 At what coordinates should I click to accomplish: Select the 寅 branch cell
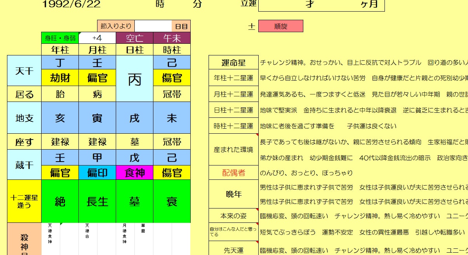click(x=97, y=118)
